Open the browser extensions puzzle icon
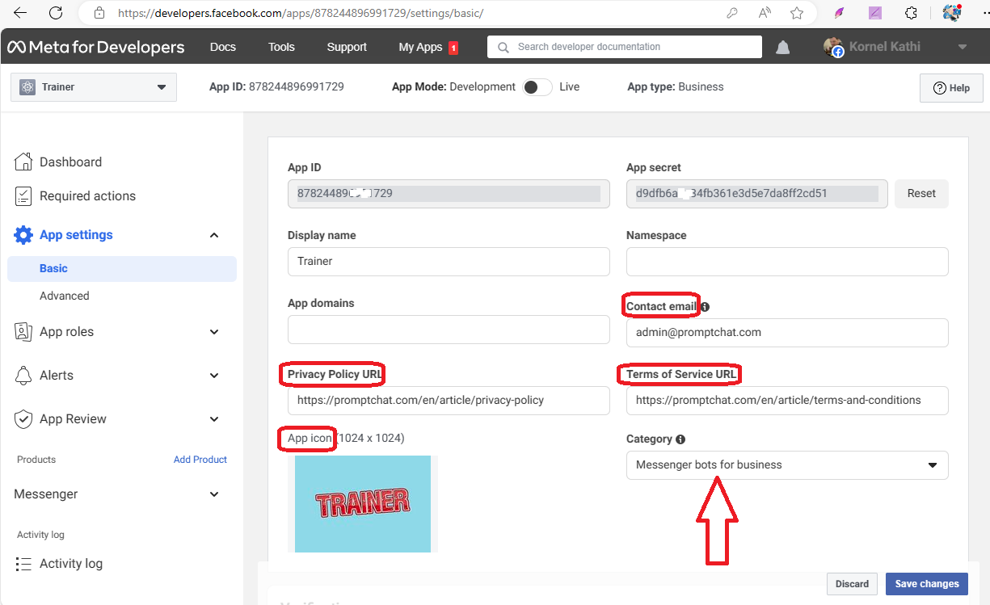The width and height of the screenshot is (990, 605). tap(911, 13)
